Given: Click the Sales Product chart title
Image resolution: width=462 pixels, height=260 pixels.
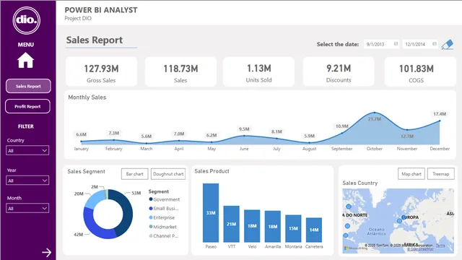Looking at the screenshot, I should (212, 171).
